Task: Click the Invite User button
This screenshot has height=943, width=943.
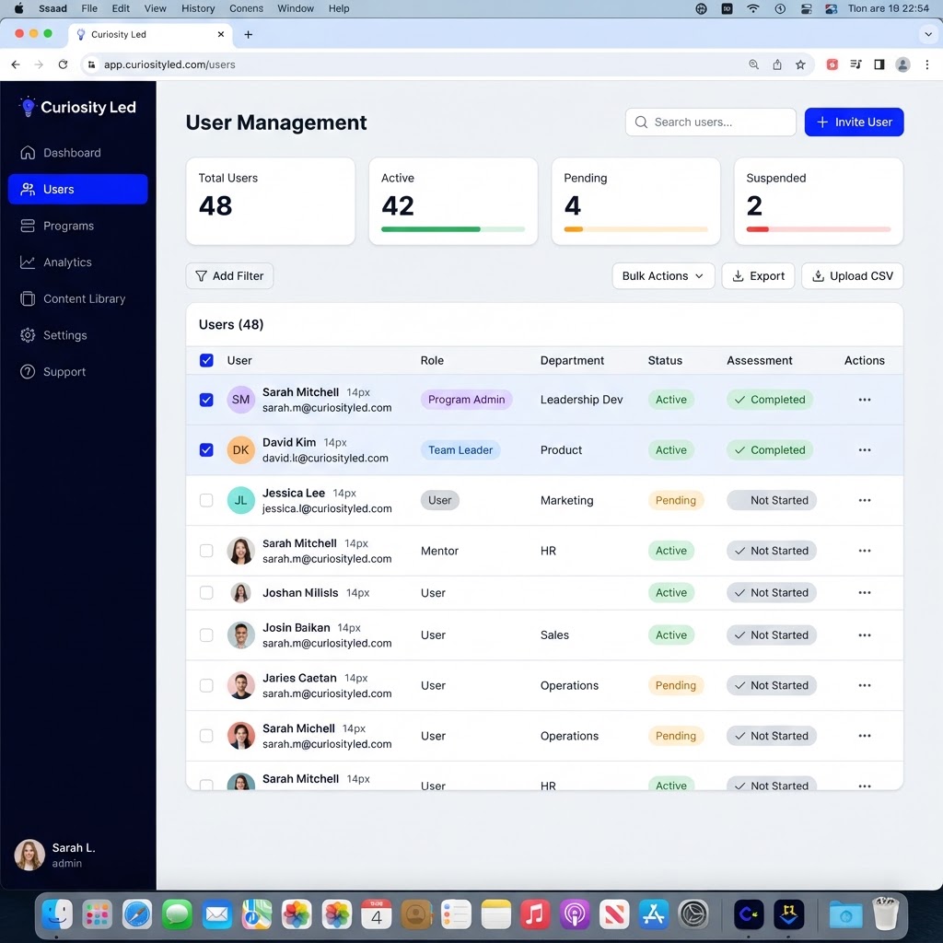Action: pyautogui.click(x=854, y=122)
